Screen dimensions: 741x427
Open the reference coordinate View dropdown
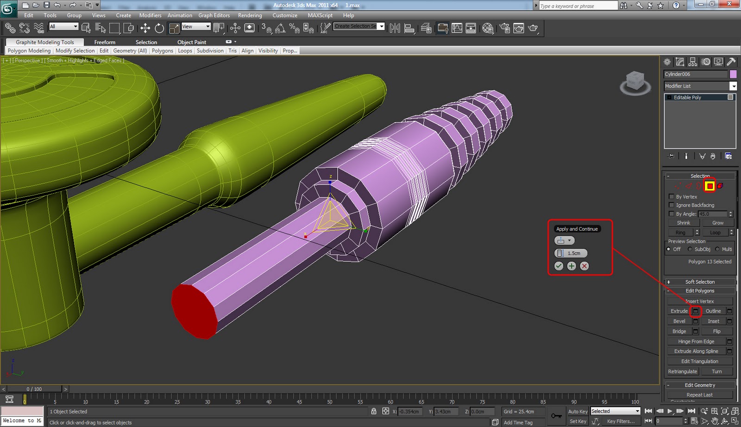pyautogui.click(x=196, y=26)
